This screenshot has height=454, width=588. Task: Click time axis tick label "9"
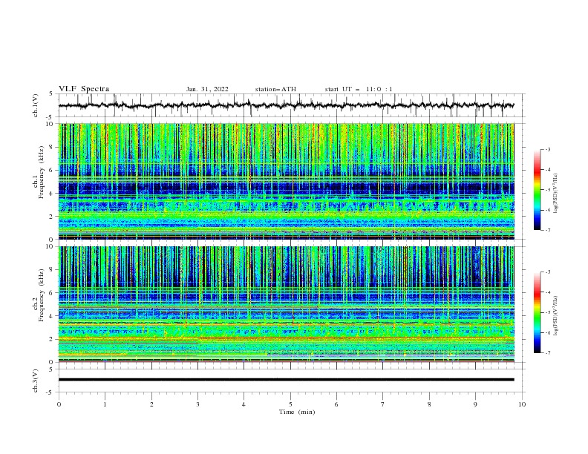point(475,404)
